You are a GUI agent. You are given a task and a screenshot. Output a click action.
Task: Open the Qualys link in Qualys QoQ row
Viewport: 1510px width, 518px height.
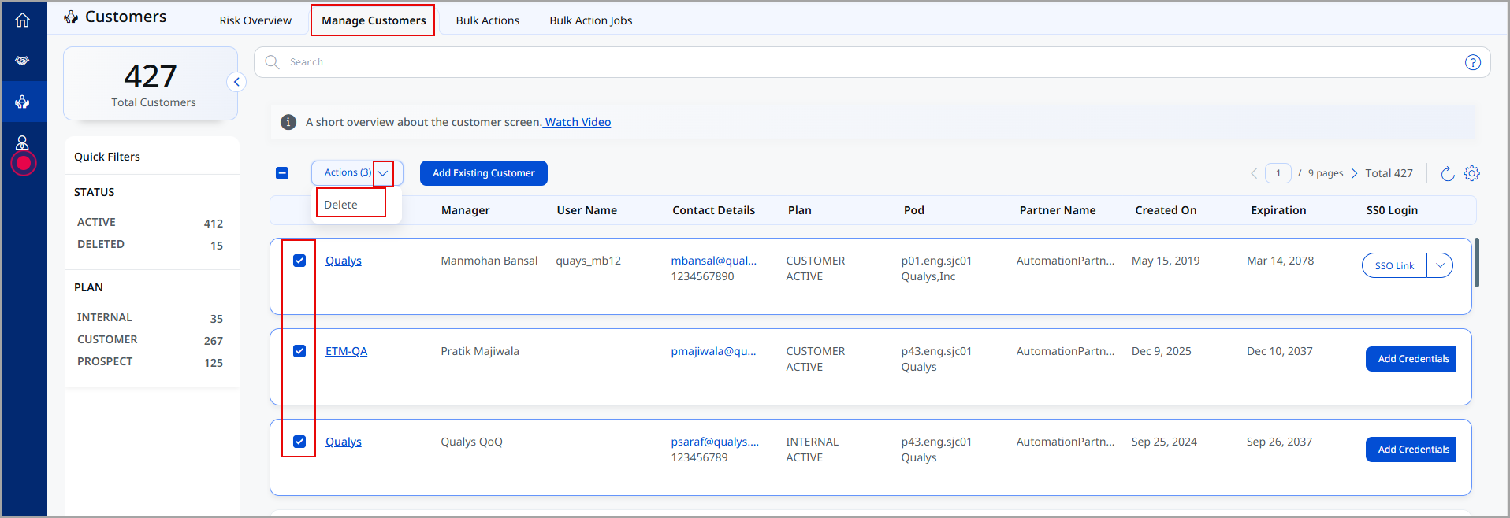pyautogui.click(x=344, y=442)
